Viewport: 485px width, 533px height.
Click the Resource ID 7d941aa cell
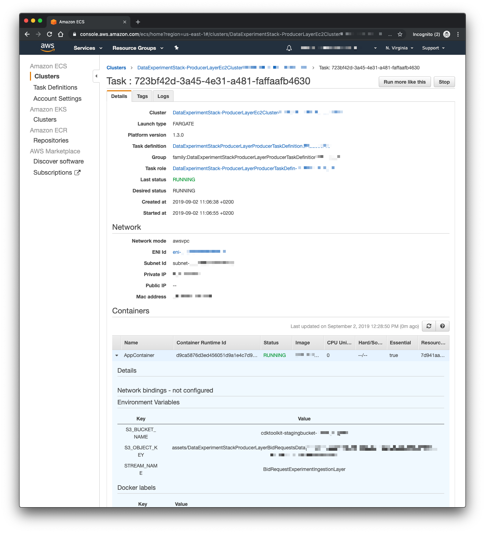(432, 355)
